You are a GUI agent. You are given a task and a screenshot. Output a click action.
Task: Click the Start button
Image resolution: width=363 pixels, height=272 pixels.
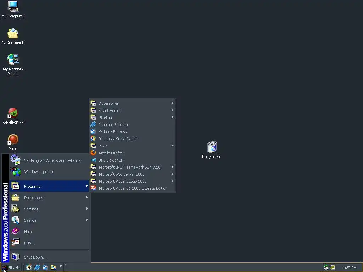tap(10, 268)
